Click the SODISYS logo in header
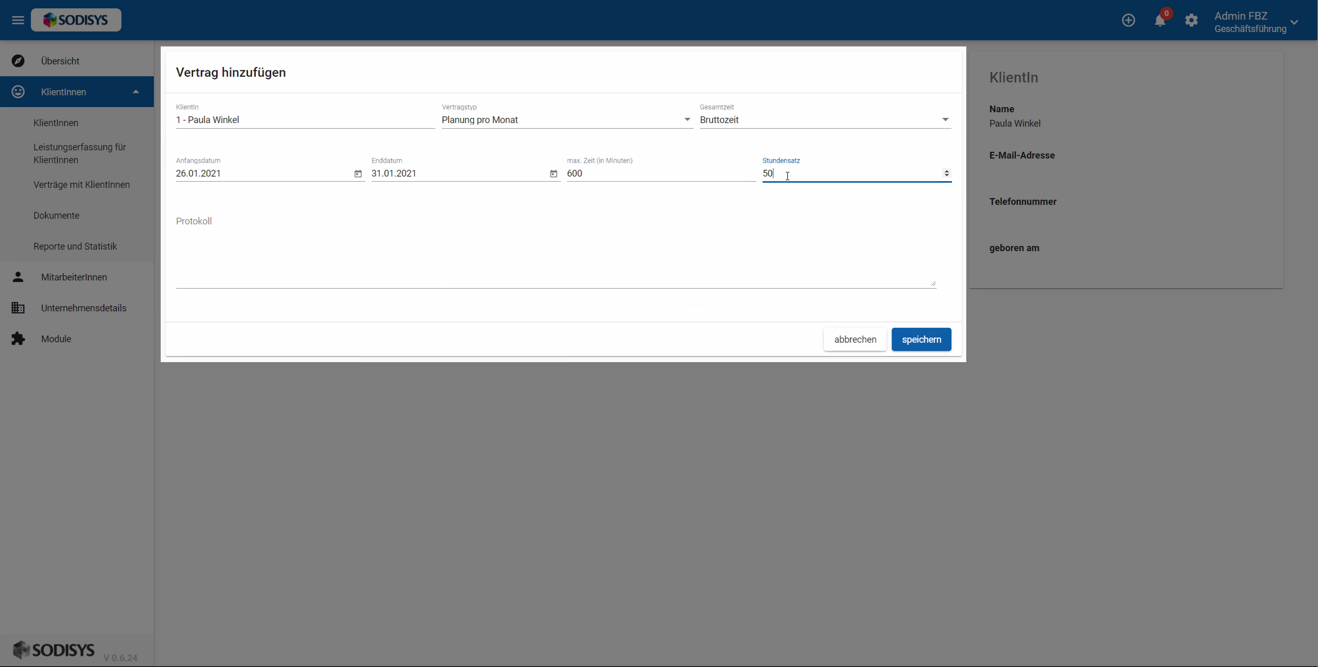 (x=76, y=20)
